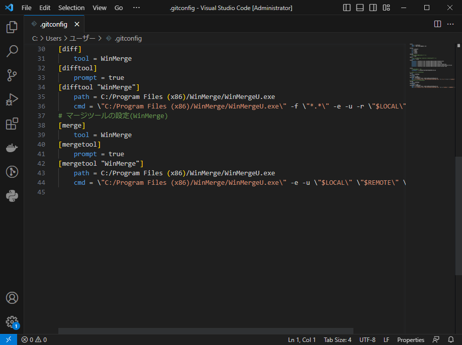This screenshot has height=345, width=462.
Task: Select the Docker extension icon
Action: [12, 147]
